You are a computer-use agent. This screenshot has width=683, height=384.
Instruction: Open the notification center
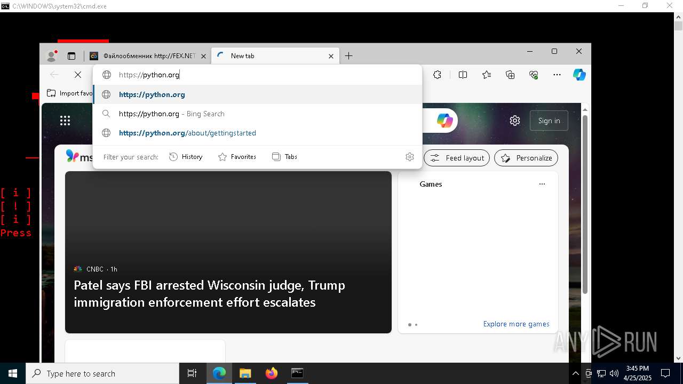[x=665, y=373]
